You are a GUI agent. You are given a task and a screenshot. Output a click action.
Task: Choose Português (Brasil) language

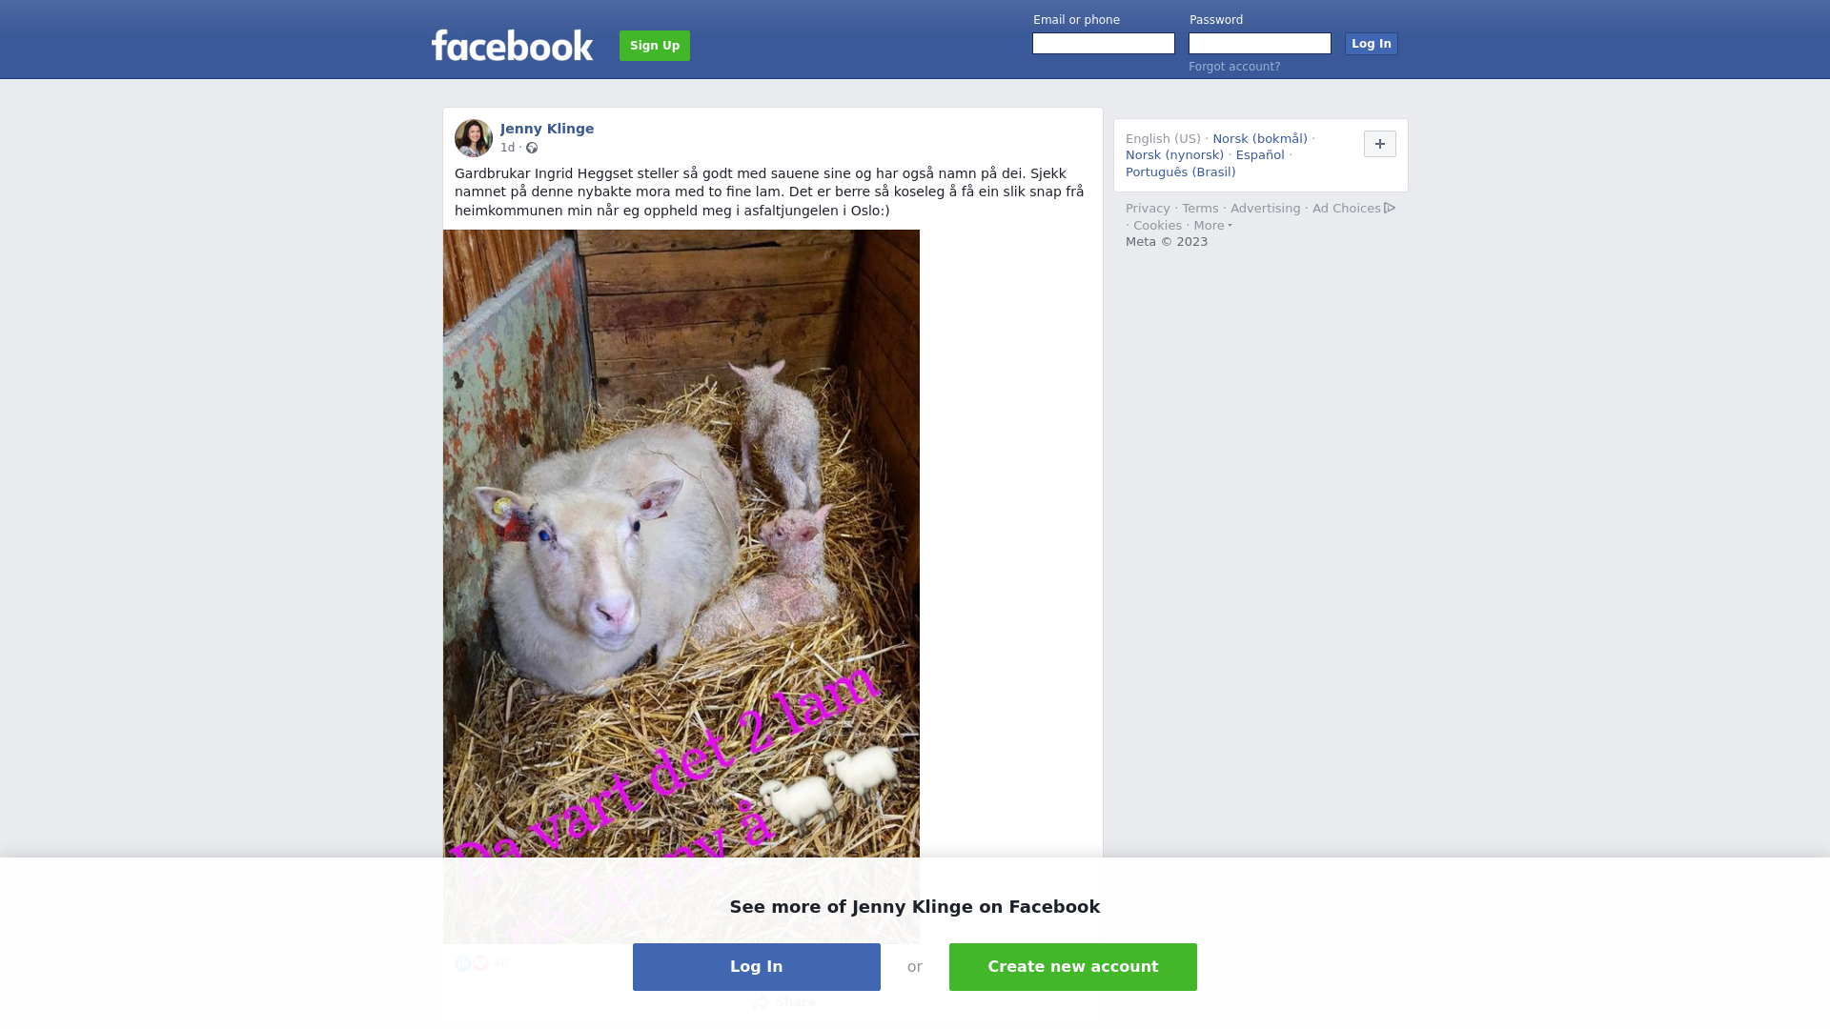1180,172
